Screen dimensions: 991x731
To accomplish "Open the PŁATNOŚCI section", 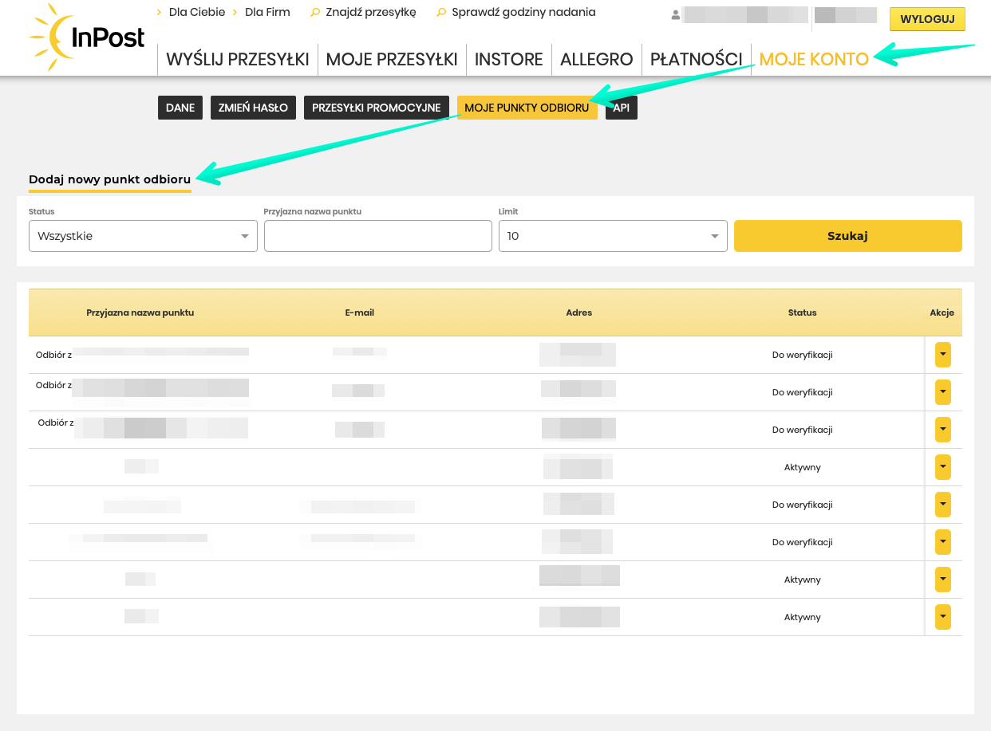I will coord(697,59).
